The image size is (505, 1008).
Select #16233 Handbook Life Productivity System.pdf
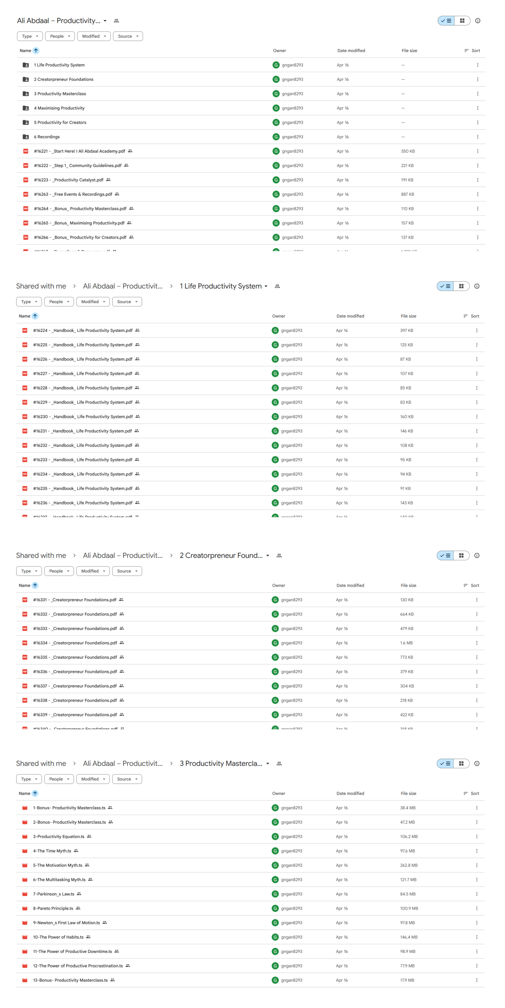coord(250,460)
